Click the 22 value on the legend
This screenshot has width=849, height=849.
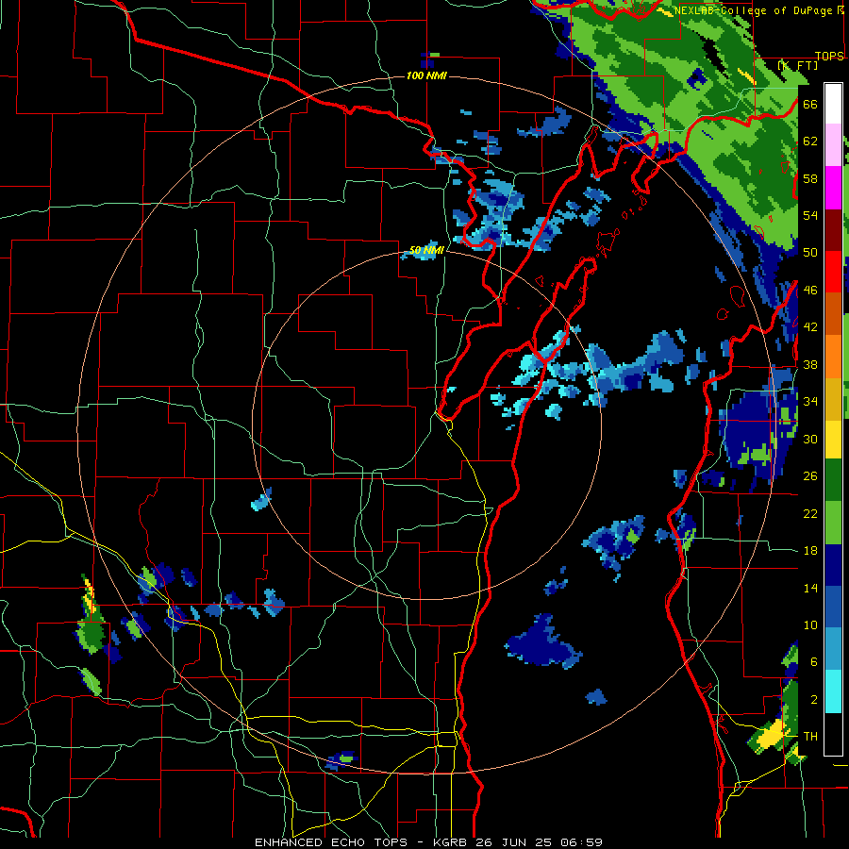(x=810, y=513)
